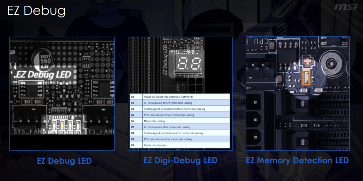Select "PCH initialization before microcode loading" row

pos(180,115)
